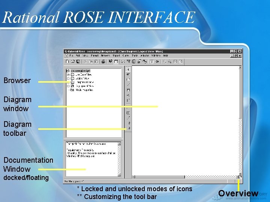Select Component View in browser

coord(84,82)
